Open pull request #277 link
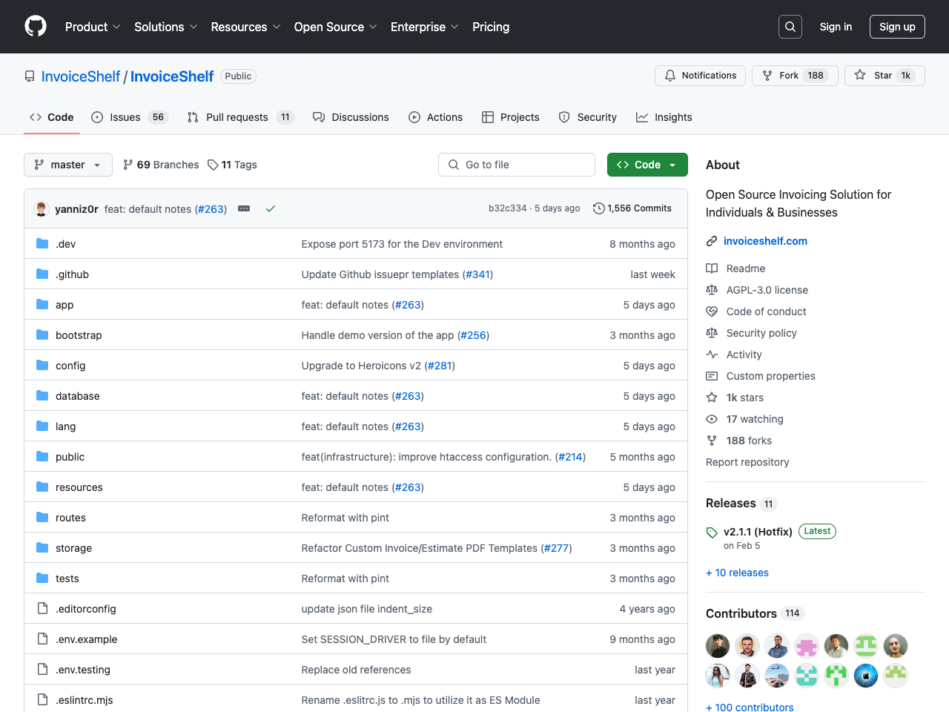 pos(556,548)
